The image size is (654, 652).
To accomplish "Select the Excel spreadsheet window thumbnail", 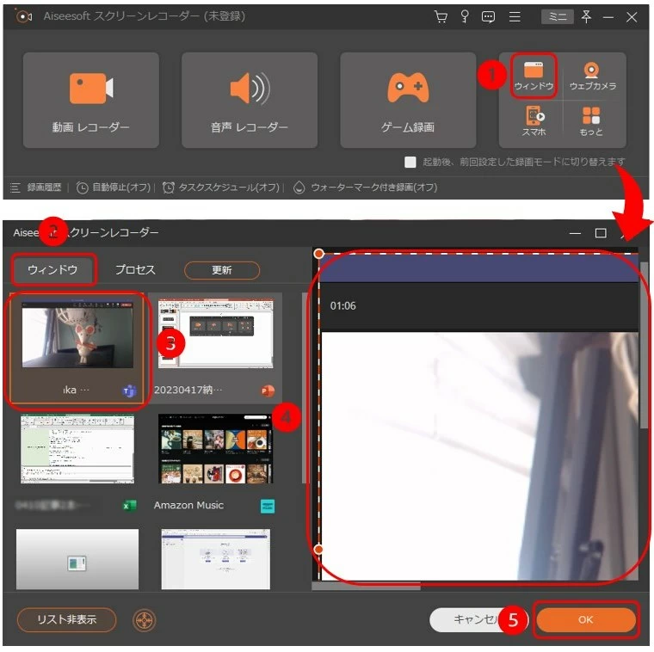I will pyautogui.click(x=77, y=449).
